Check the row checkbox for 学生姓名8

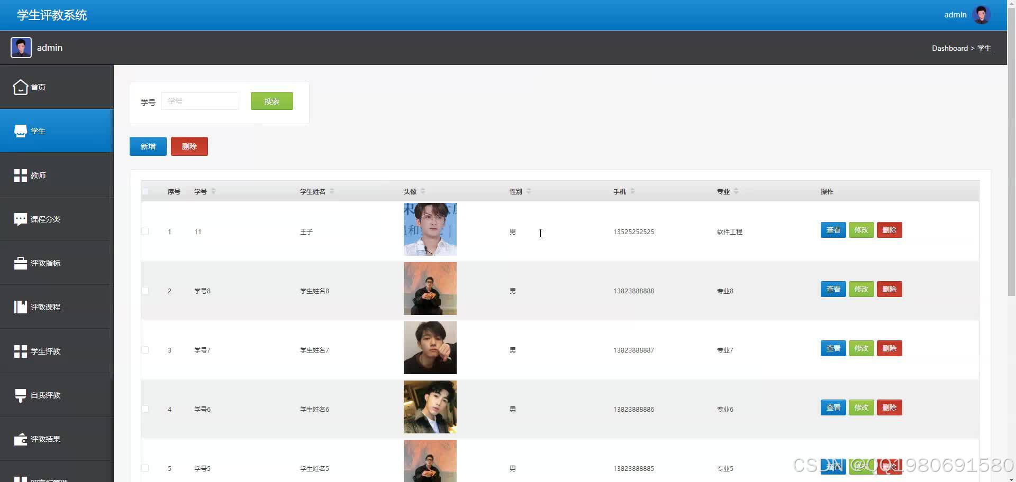(145, 291)
